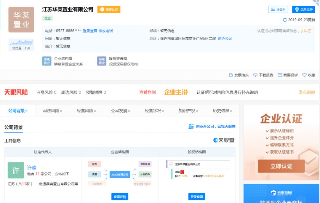This screenshot has height=203, width=320.
Task: Click the red icon beside 许峰 shareholder
Action: pyautogui.click(x=182, y=172)
